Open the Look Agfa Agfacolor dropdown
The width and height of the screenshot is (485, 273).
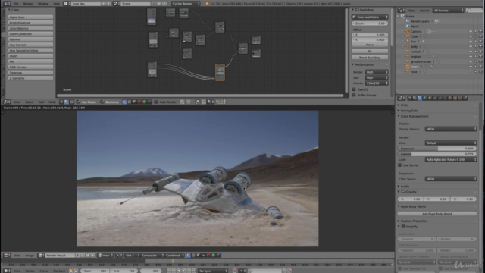click(x=451, y=160)
